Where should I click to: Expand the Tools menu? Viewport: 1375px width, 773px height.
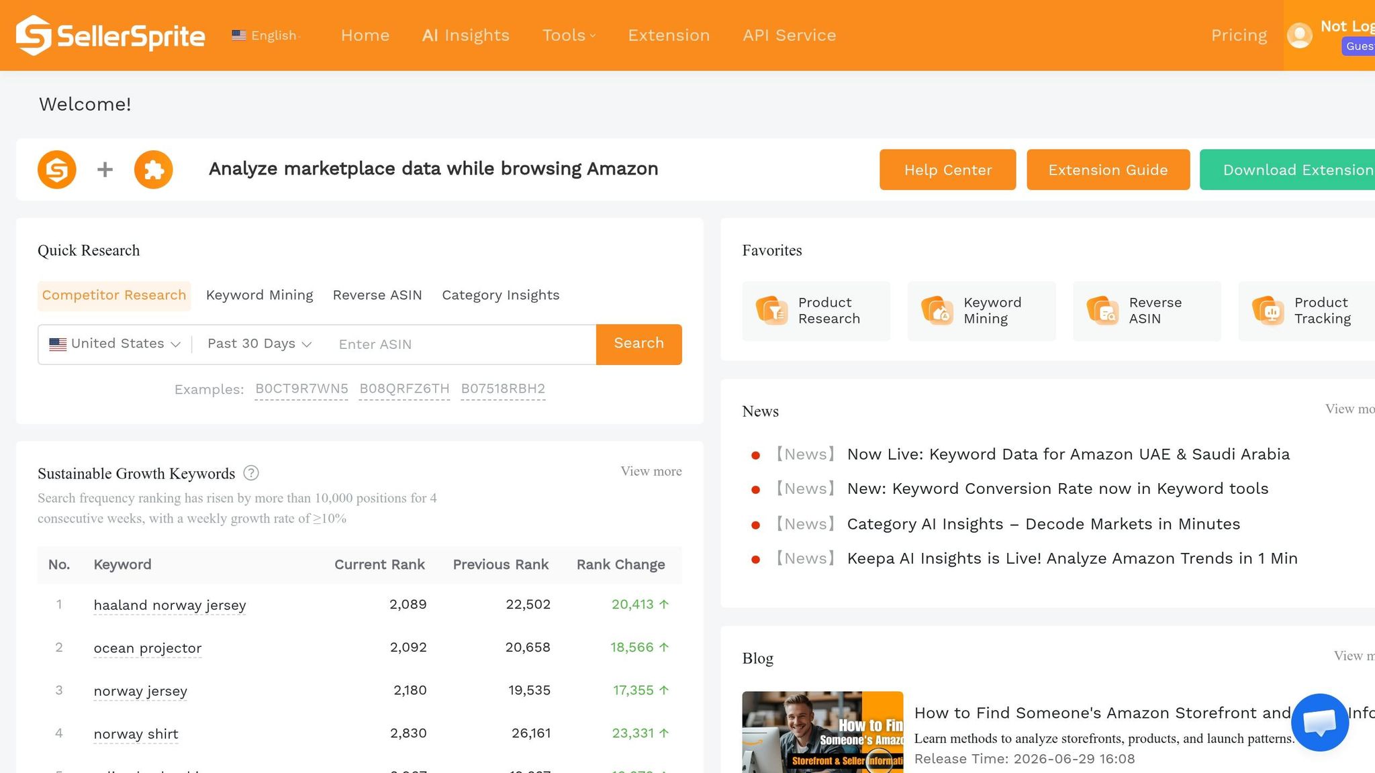[x=569, y=35]
